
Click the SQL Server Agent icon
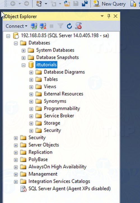(24, 189)
